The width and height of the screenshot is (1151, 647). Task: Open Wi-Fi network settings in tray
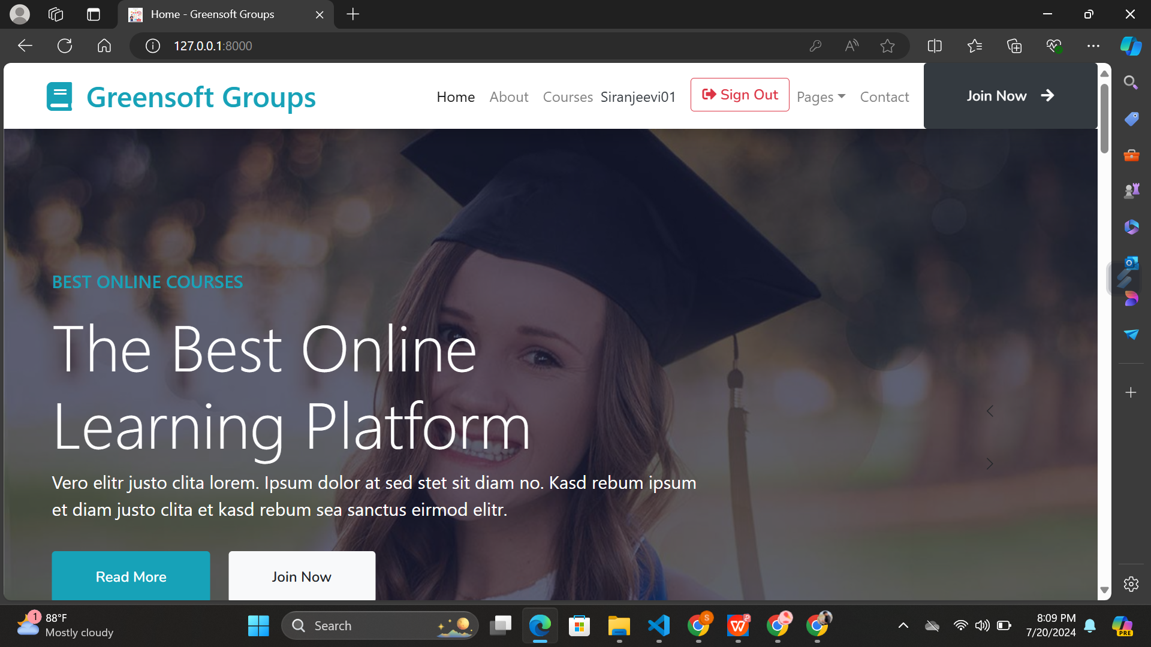(x=960, y=626)
